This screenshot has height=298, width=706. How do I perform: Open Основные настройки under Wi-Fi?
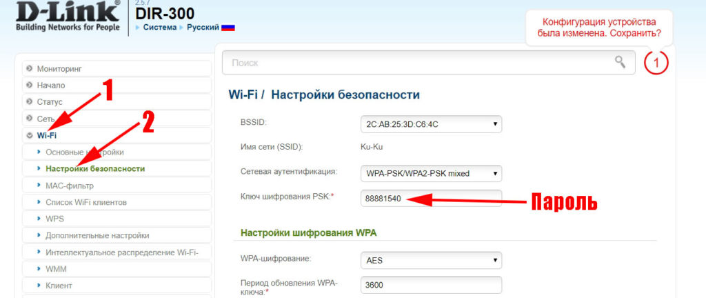[x=85, y=152]
